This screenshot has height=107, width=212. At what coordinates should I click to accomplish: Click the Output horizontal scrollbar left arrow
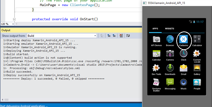[x=3, y=100]
